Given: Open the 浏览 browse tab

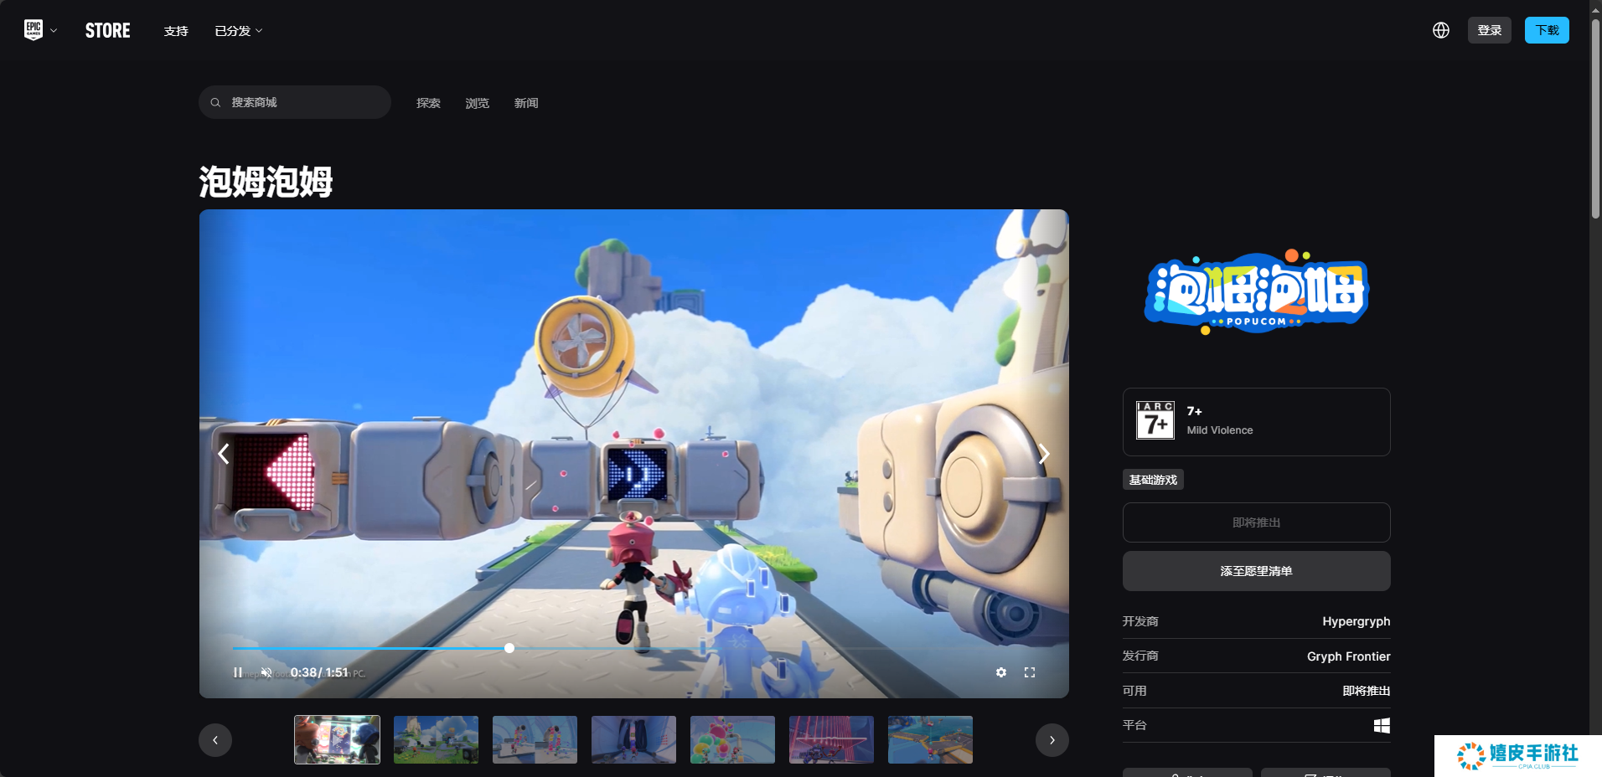Looking at the screenshot, I should pyautogui.click(x=477, y=103).
